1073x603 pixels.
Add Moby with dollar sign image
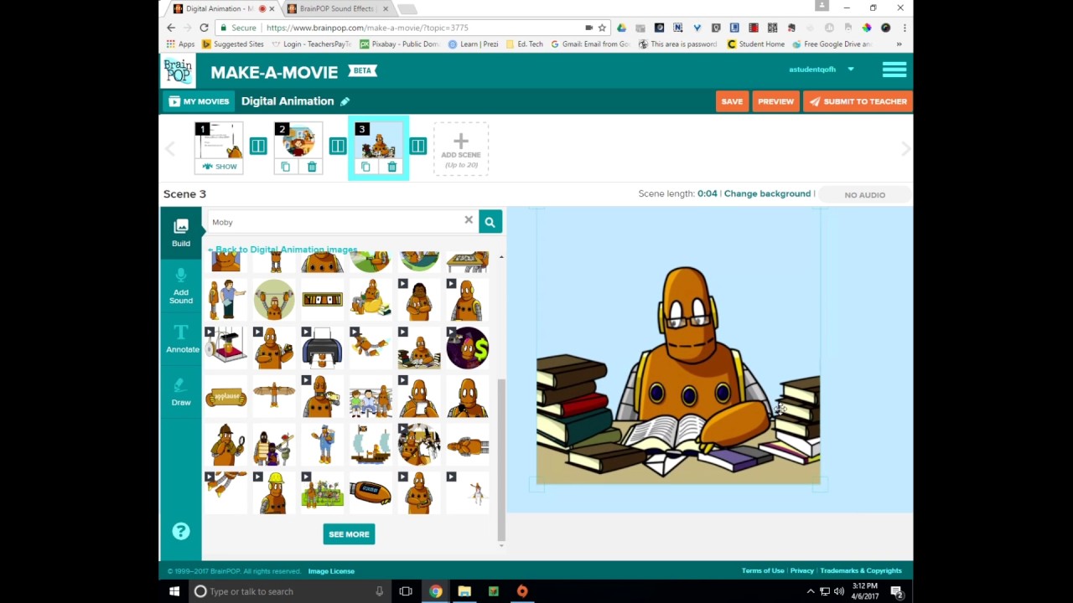coord(467,348)
